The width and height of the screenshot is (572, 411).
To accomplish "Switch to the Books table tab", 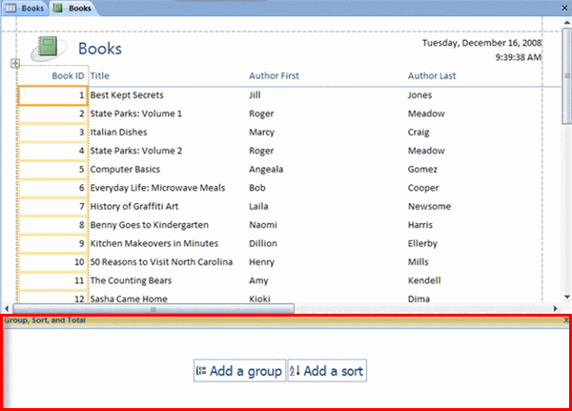I will point(25,8).
